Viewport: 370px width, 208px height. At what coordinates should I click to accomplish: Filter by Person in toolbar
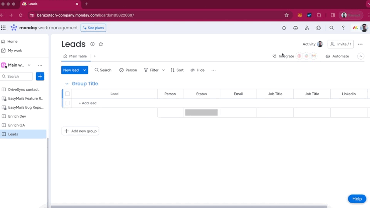(128, 70)
